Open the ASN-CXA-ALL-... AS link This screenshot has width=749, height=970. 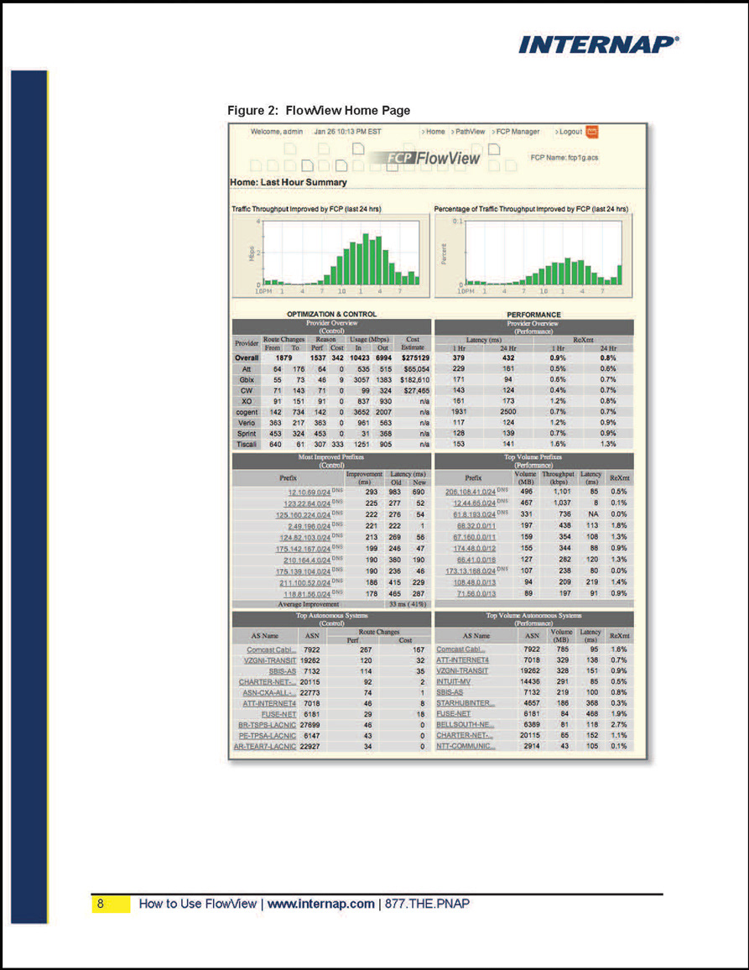(x=270, y=693)
